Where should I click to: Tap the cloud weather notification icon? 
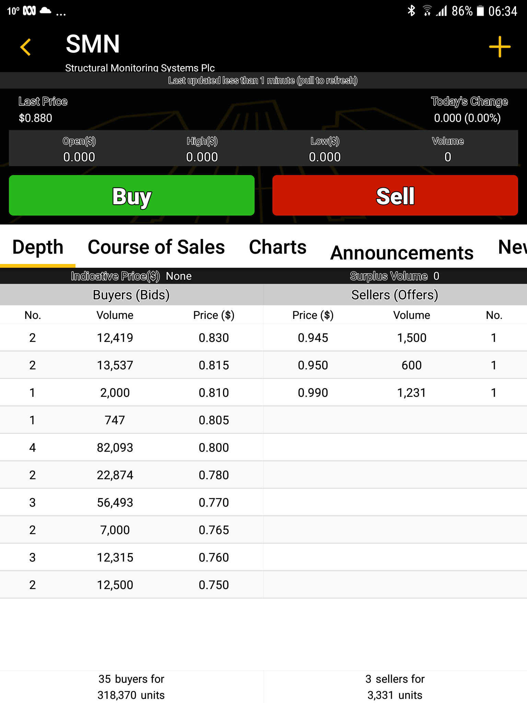click(x=45, y=11)
